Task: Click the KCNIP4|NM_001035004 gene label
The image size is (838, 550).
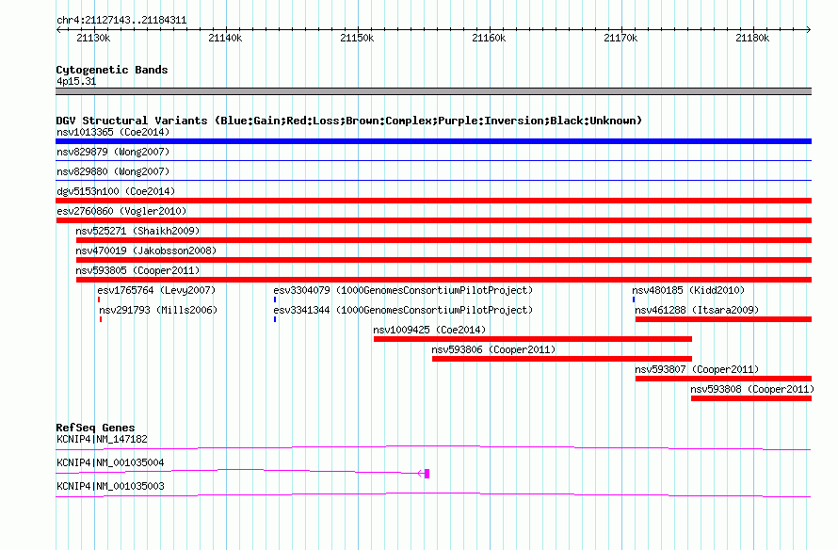Action: [x=110, y=462]
